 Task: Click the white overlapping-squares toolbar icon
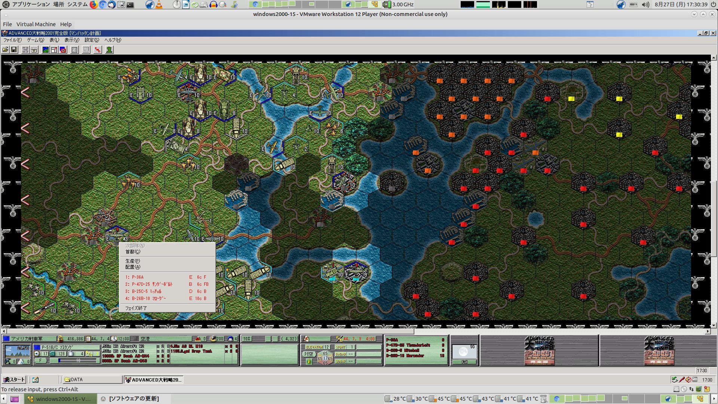[x=54, y=50]
